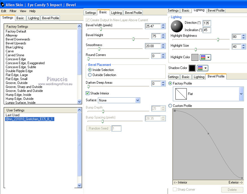Click Darken Deep Areas stepper arrows
The image size is (247, 194).
point(163,84)
